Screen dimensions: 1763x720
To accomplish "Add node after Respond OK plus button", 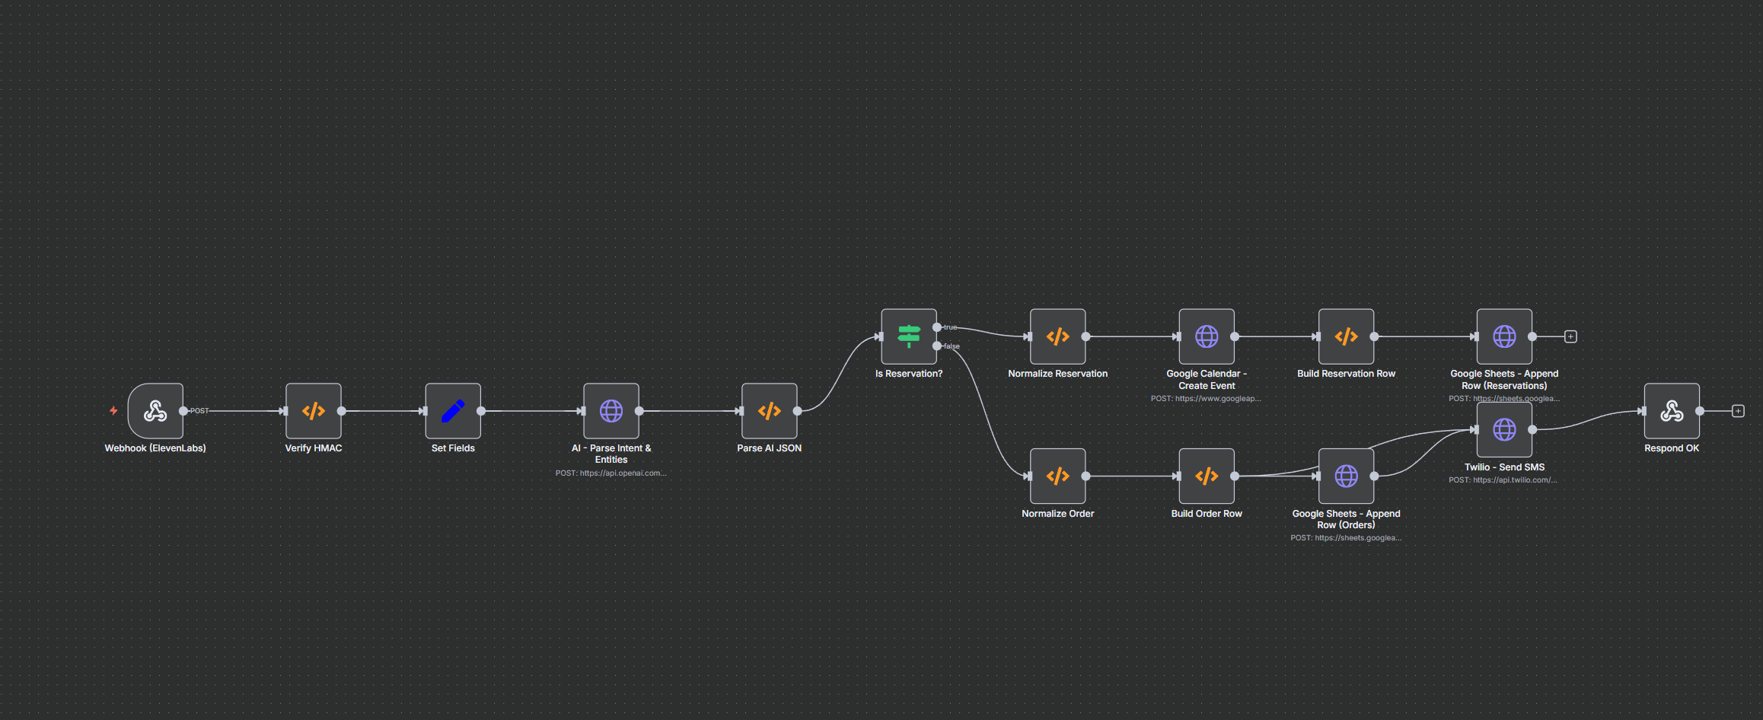I will point(1738,411).
